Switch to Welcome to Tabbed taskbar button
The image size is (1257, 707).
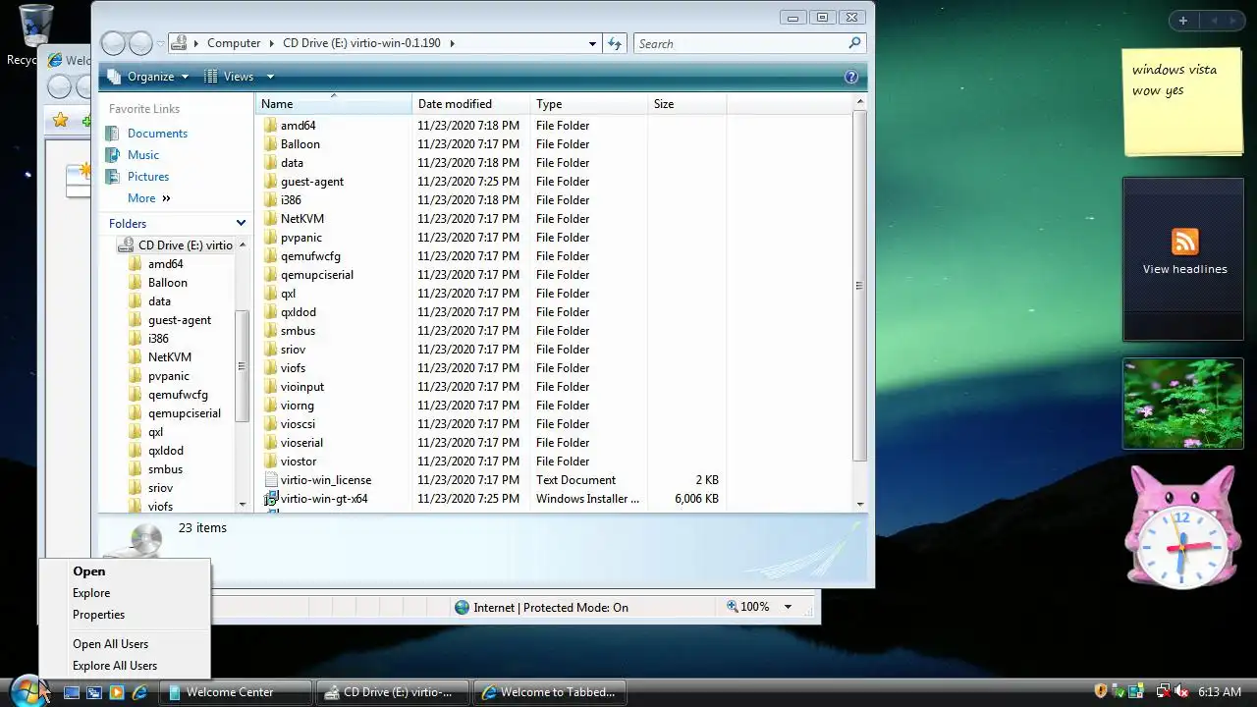click(552, 692)
